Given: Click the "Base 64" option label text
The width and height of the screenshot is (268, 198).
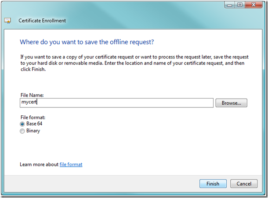Looking at the screenshot, I should pyautogui.click(x=34, y=124).
